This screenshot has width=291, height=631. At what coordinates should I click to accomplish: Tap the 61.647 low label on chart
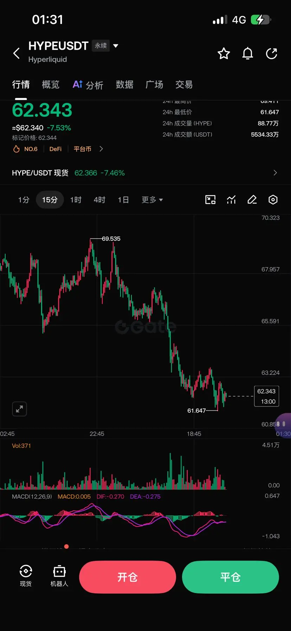click(196, 411)
